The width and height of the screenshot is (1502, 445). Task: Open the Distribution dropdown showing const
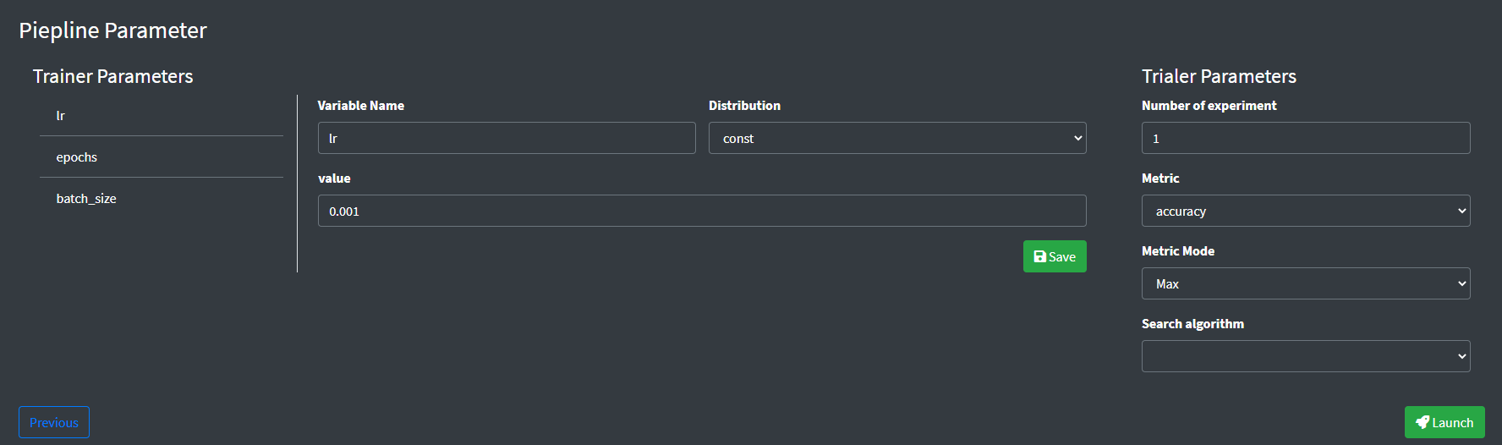(897, 138)
